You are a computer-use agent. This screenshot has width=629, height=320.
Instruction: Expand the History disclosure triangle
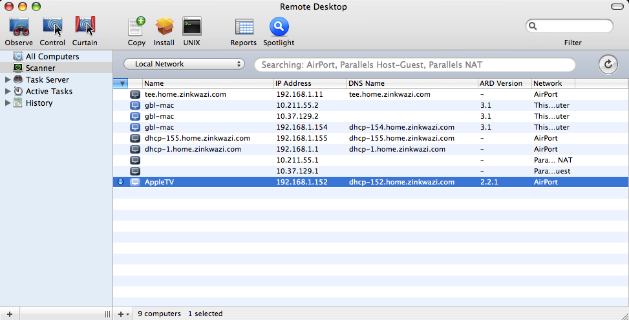(8, 103)
